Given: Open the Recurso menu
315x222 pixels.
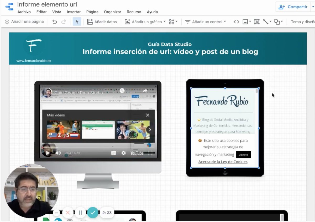Looking at the screenshot, I should point(134,12).
